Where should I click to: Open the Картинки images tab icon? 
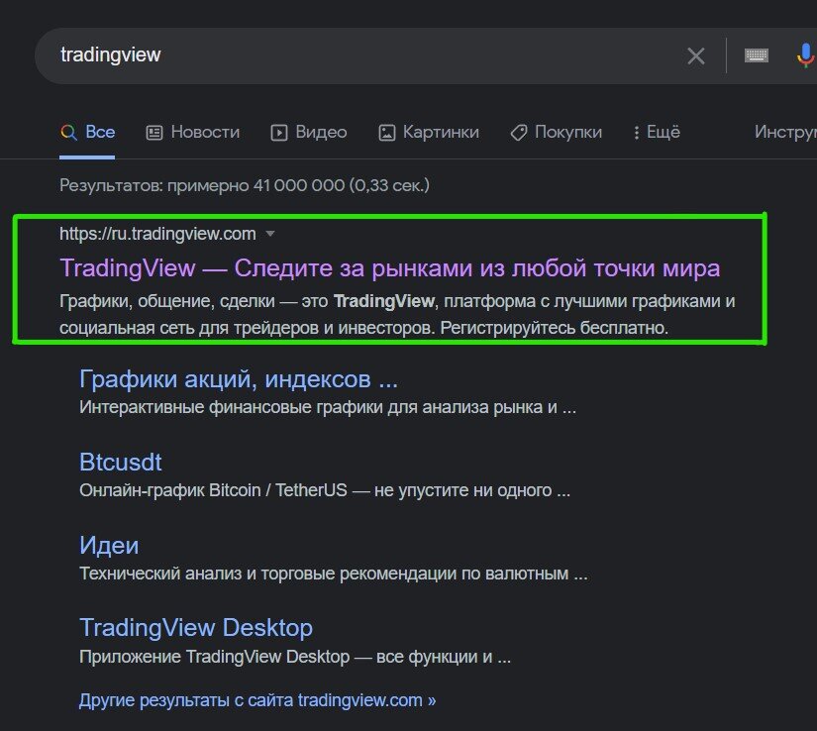pos(385,131)
